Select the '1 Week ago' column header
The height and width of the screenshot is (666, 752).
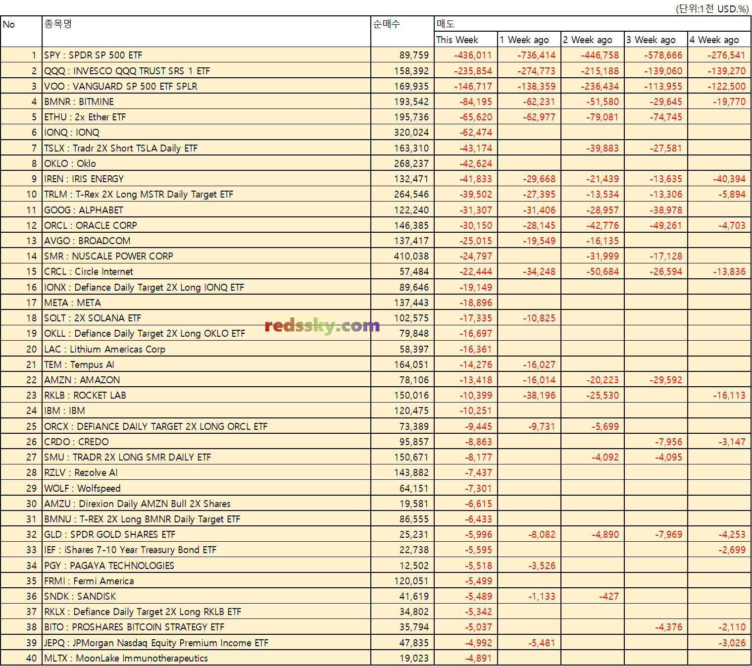(x=529, y=40)
